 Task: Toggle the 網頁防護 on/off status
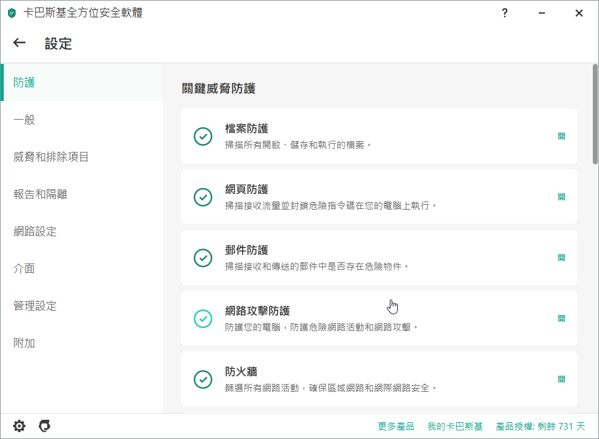(561, 197)
